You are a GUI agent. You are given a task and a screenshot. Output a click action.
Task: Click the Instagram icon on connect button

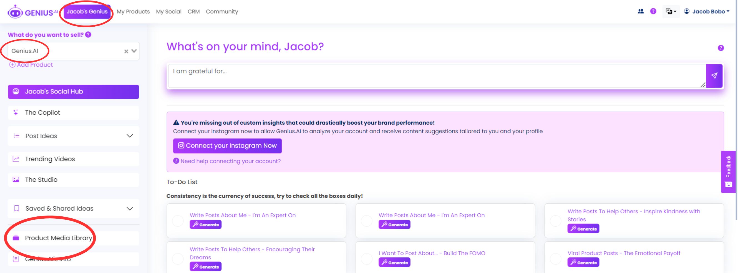coord(181,146)
